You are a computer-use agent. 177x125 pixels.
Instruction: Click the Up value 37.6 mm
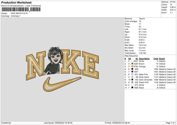coord(142,34)
